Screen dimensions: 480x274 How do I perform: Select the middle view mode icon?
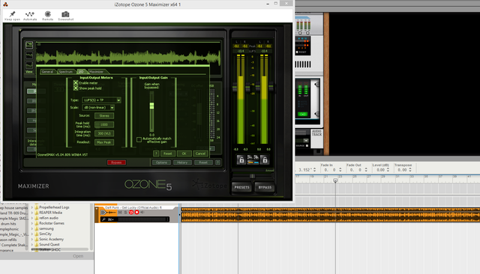29,55
